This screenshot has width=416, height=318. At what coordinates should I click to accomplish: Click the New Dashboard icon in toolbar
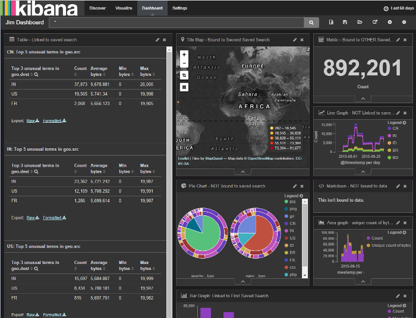(331, 23)
